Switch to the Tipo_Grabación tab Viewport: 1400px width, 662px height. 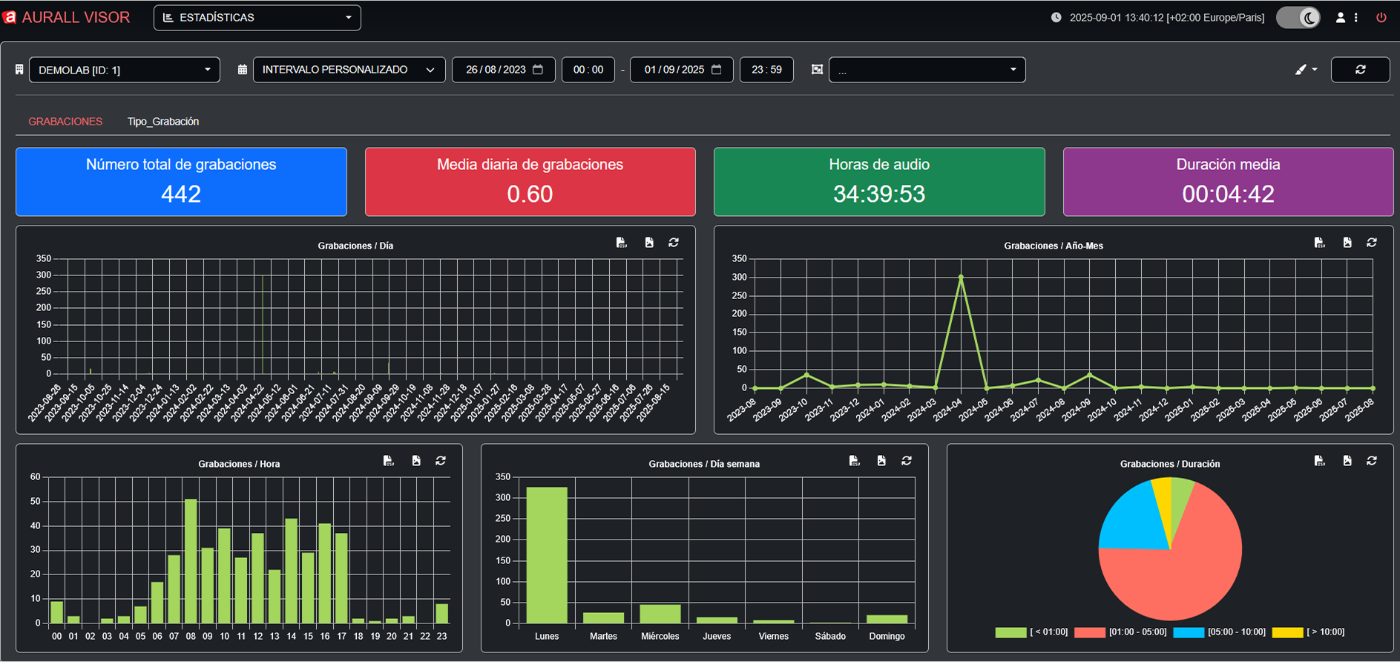click(162, 122)
